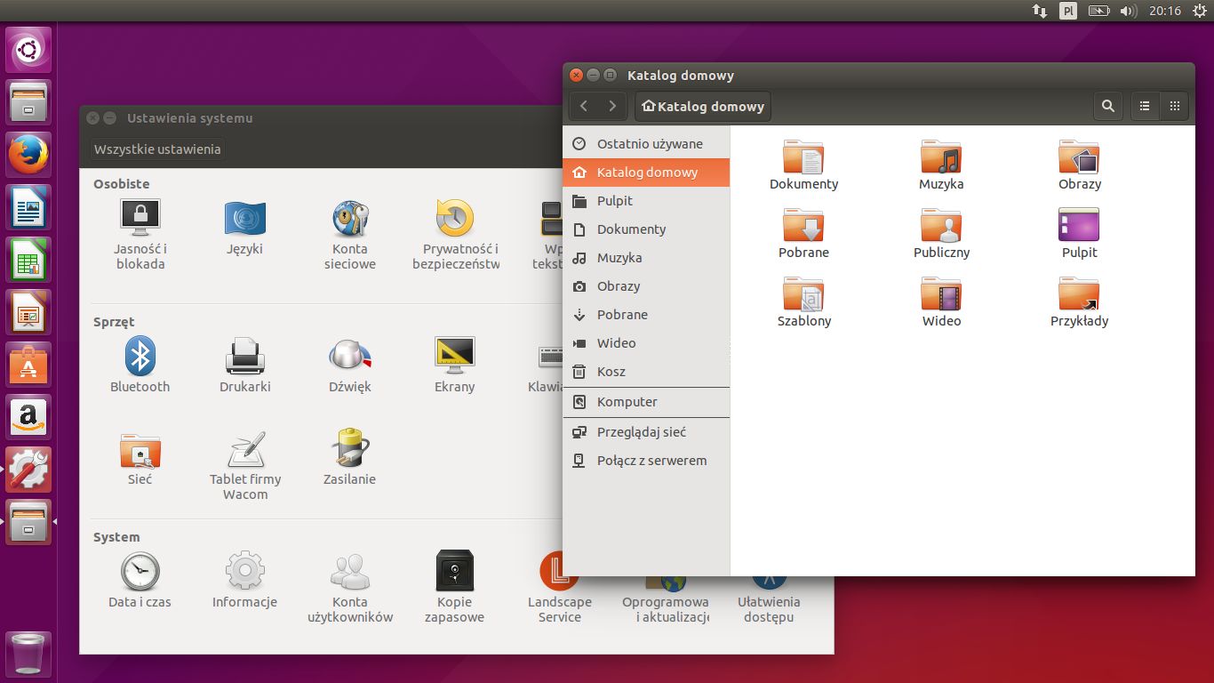This screenshot has height=683, width=1214.
Task: Select Katalog domowy in sidebar
Action: 646,172
